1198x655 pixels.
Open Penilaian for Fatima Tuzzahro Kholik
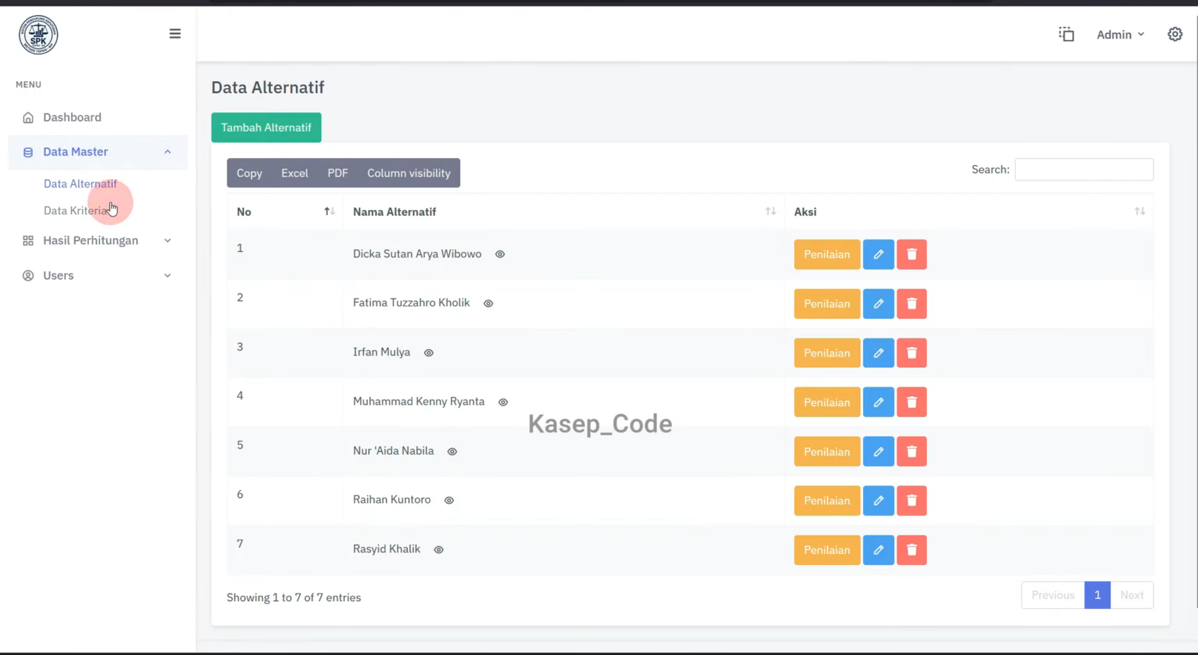pyautogui.click(x=827, y=304)
